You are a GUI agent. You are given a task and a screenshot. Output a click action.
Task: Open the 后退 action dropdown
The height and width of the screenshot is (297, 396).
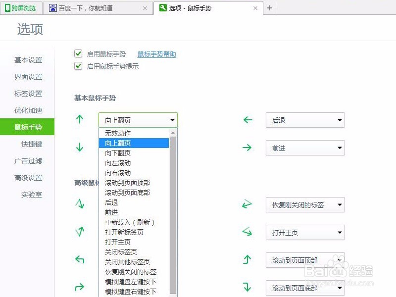pos(305,120)
